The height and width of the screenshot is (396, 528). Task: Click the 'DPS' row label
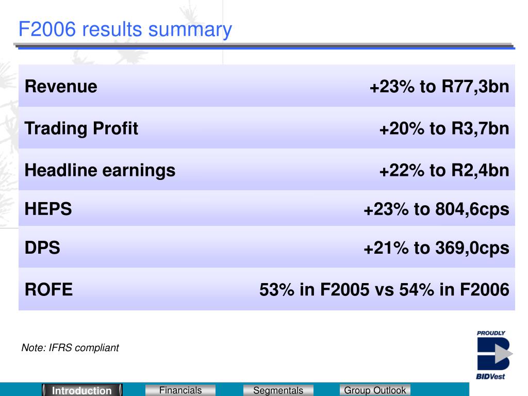pos(42,247)
